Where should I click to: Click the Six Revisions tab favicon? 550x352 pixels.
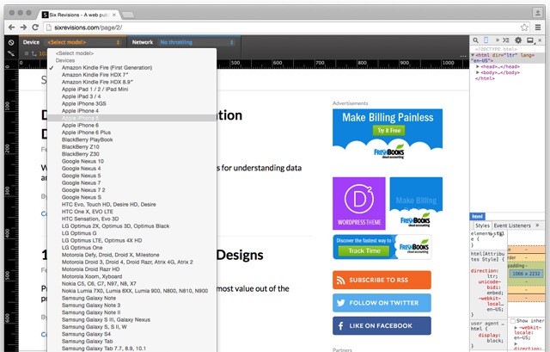click(45, 15)
